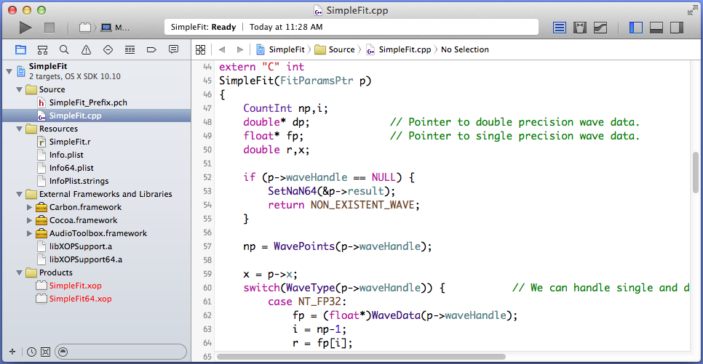Screen dimensions: 703x364
Task: Open the No Selection symbol menu
Action: coord(465,49)
